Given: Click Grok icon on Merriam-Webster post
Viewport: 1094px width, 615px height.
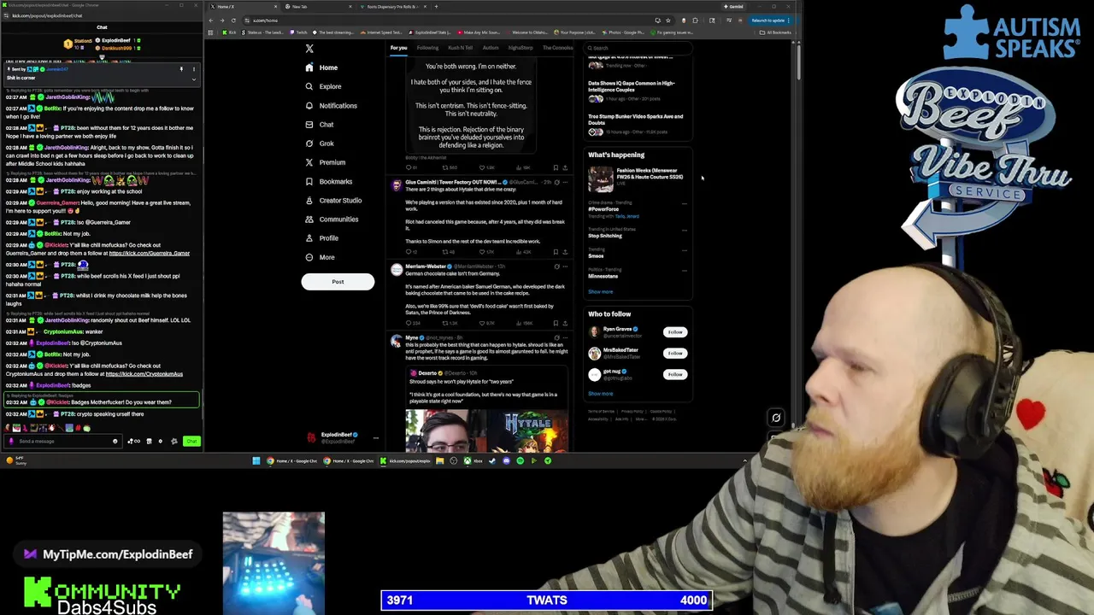Looking at the screenshot, I should pyautogui.click(x=556, y=266).
